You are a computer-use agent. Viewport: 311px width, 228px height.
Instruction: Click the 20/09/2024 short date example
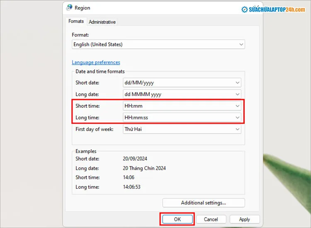(135, 159)
